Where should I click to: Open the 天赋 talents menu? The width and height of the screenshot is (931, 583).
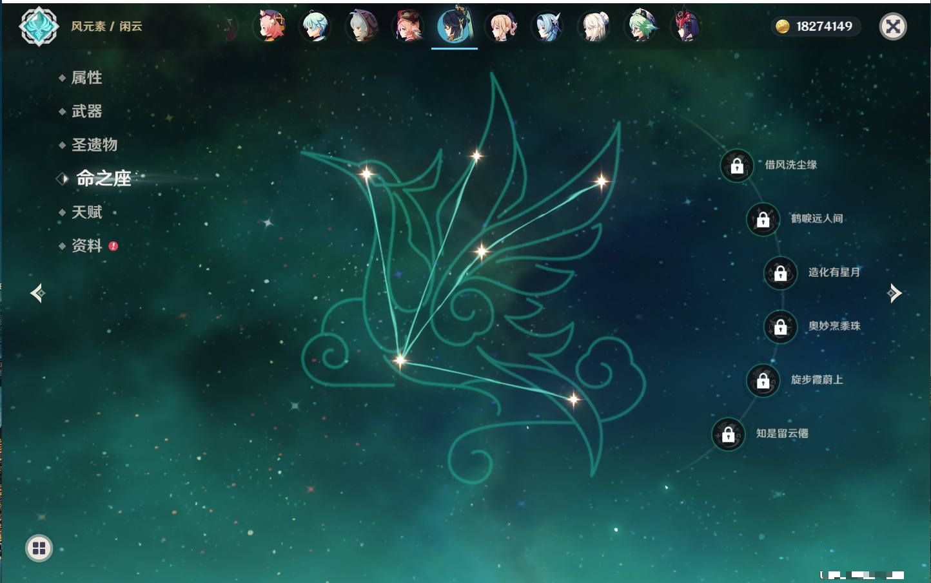[x=86, y=212]
